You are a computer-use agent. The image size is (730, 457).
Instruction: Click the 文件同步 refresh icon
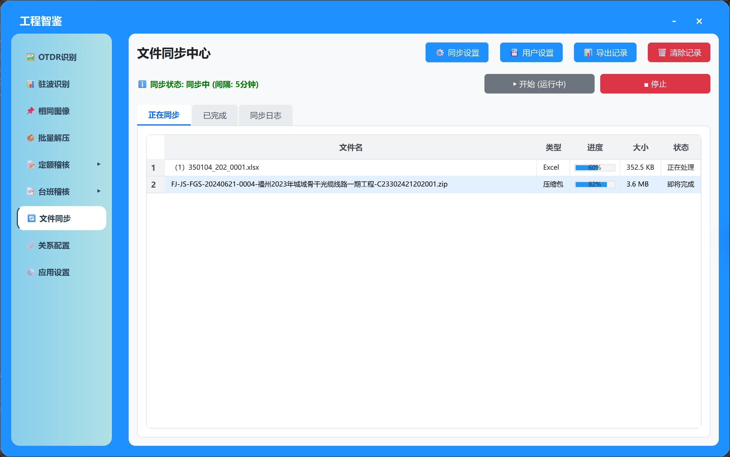tap(32, 218)
